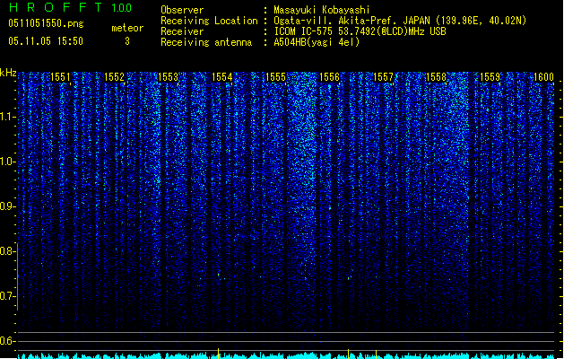The image size is (564, 359).
Task: Click the HROFFT 1.0.0 title text
Action: tap(71, 7)
